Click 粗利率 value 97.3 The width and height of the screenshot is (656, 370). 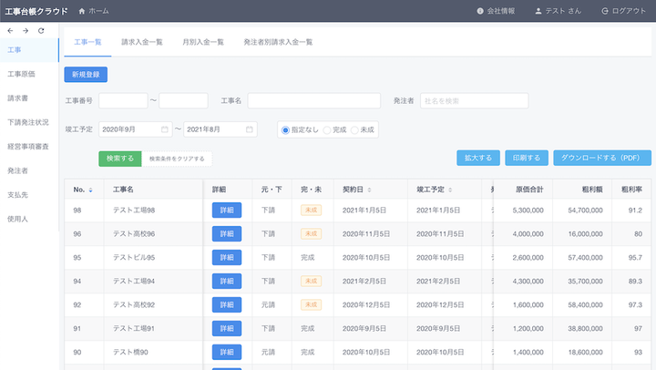635,304
